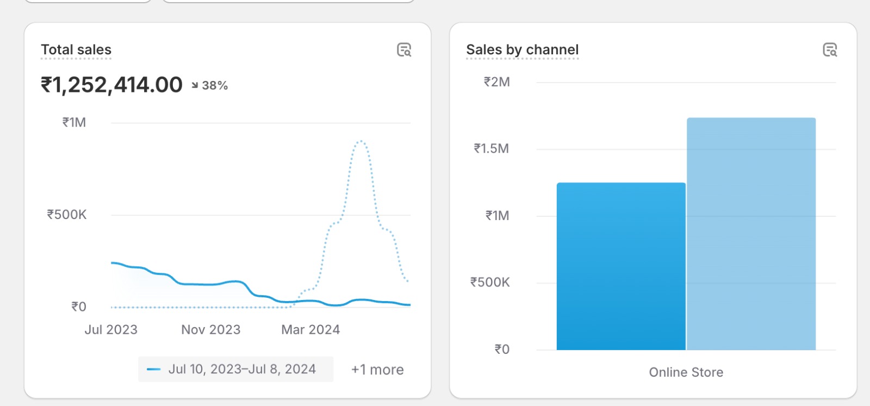The width and height of the screenshot is (870, 406).
Task: Open the Sales by channel heading
Action: tap(522, 50)
